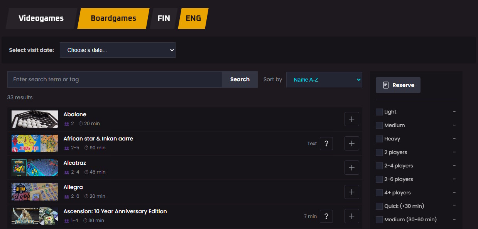Image resolution: width=478 pixels, height=229 pixels.
Task: Switch to the Videogames tab
Action: [x=41, y=18]
